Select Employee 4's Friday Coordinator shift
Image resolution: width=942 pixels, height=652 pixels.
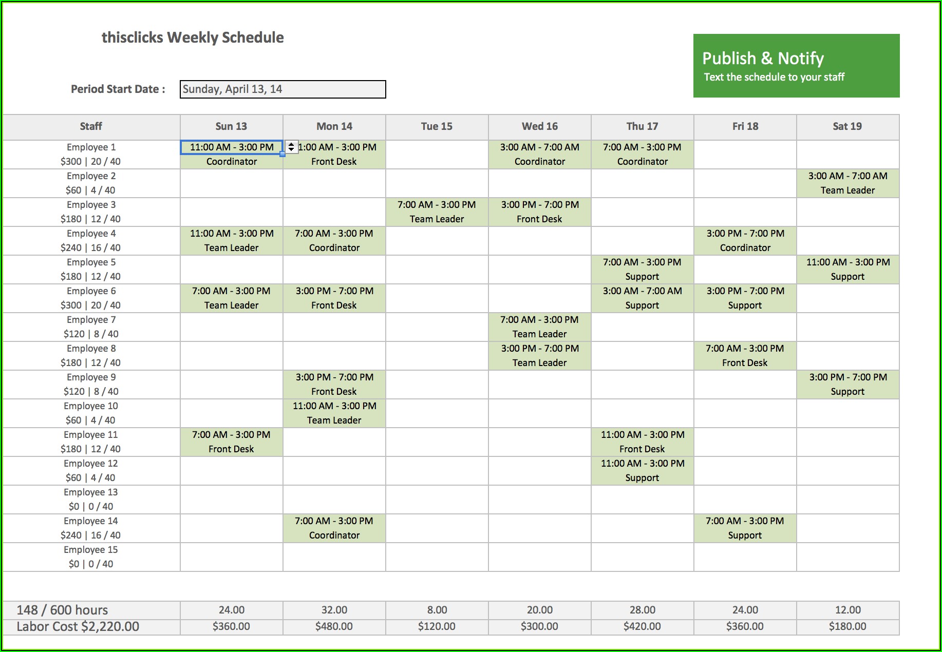745,241
